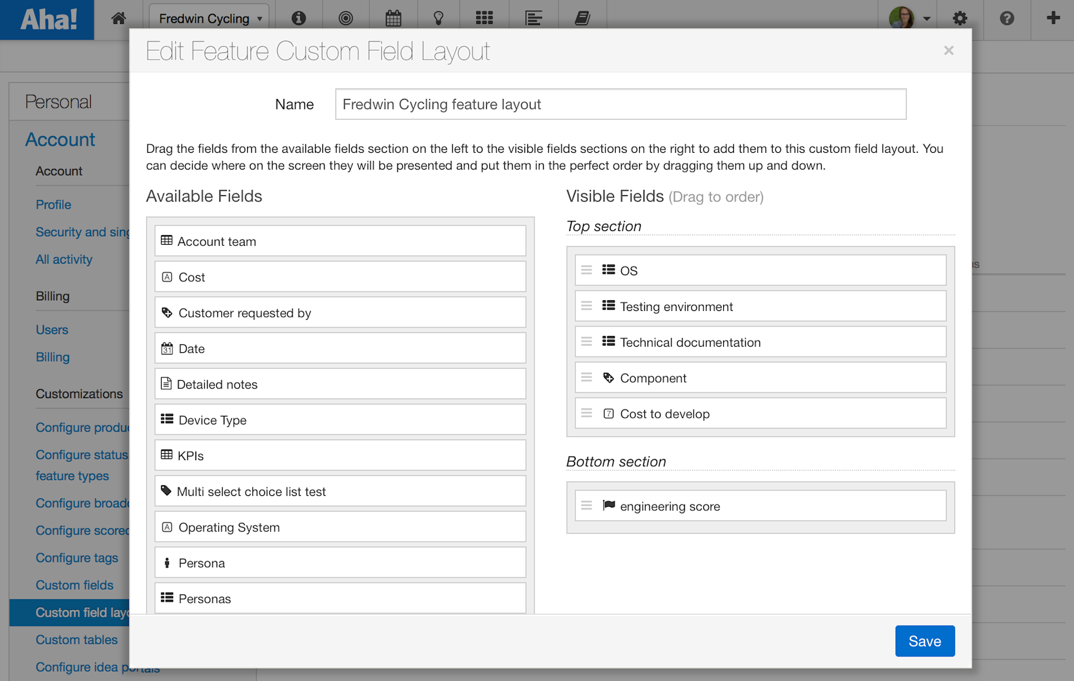Select Users in the sidebar
Screen dimensions: 1074x681
pyautogui.click(x=52, y=329)
